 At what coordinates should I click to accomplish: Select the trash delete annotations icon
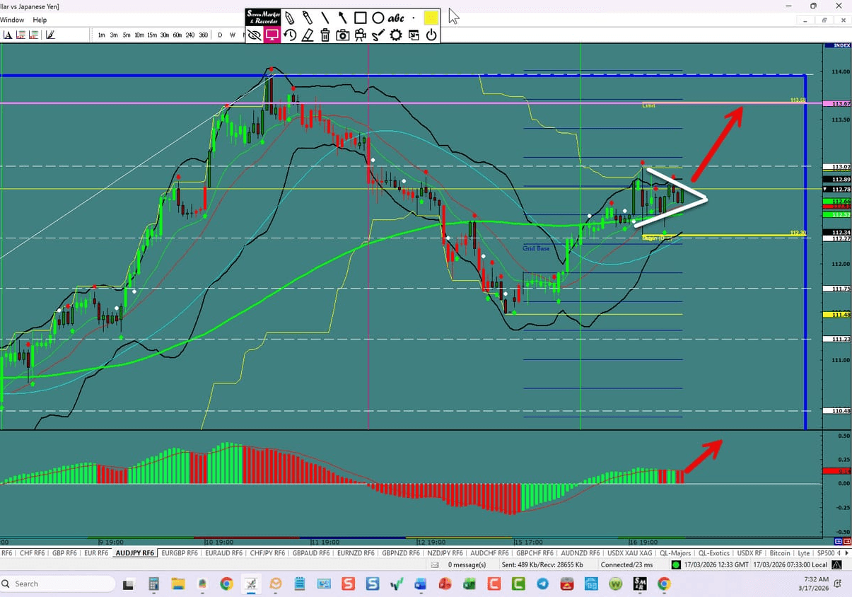tap(325, 35)
